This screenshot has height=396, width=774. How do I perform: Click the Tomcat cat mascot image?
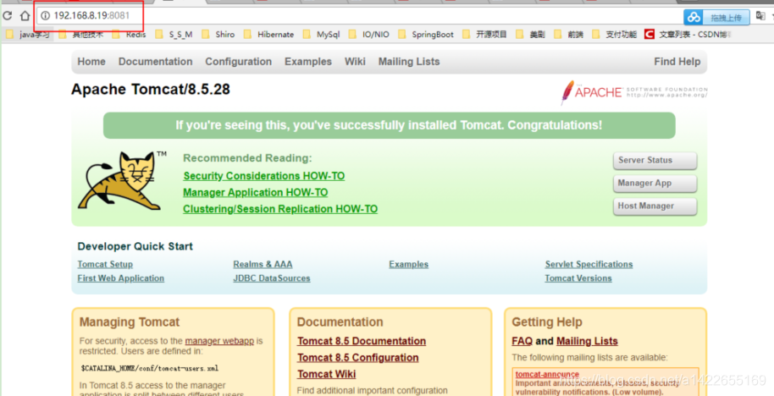click(122, 180)
